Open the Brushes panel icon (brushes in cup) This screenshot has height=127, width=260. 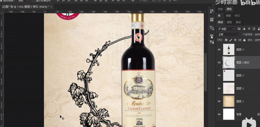click(x=212, y=36)
